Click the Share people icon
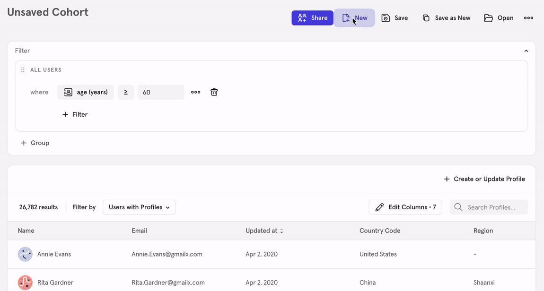This screenshot has height=291, width=544. click(x=302, y=17)
